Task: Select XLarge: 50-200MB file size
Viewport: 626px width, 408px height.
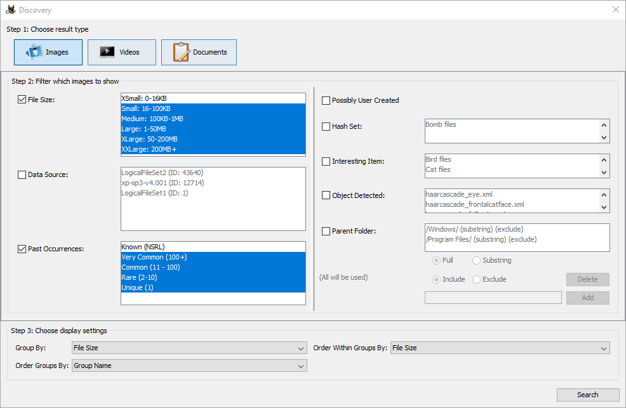Action: (213, 139)
